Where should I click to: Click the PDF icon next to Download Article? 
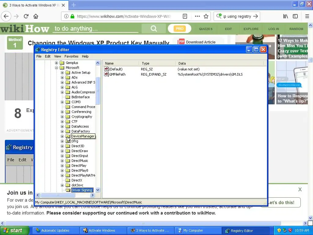pyautogui.click(x=181, y=42)
